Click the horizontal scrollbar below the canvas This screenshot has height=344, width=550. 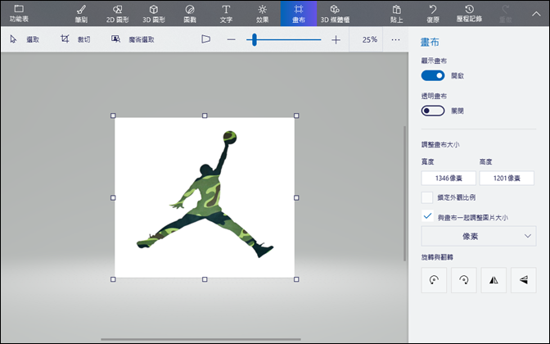pos(201,339)
